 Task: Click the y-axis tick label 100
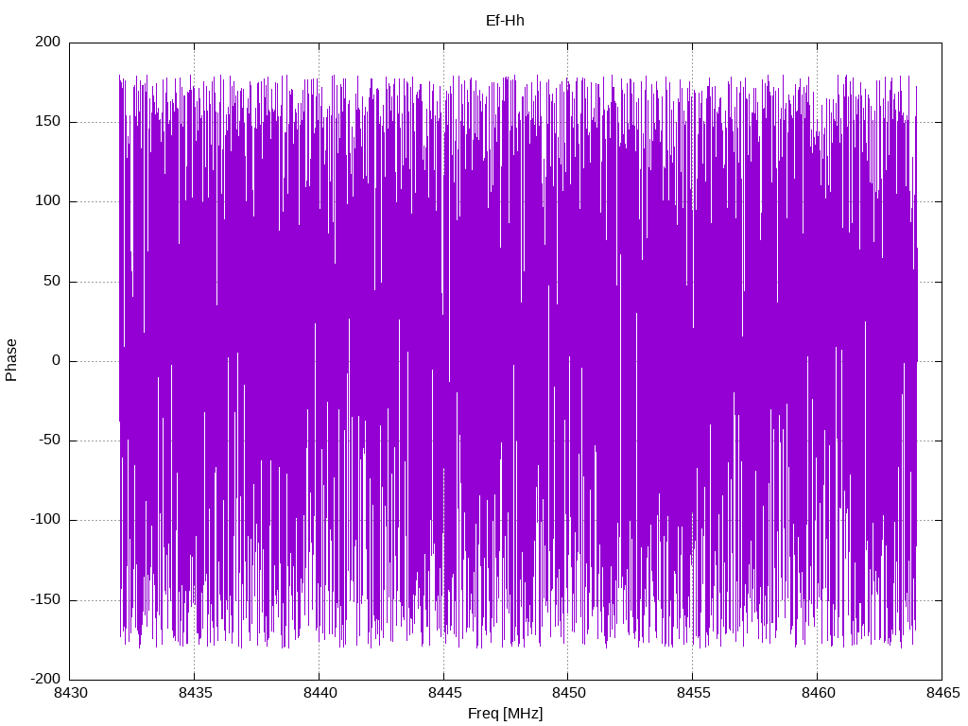pos(48,201)
